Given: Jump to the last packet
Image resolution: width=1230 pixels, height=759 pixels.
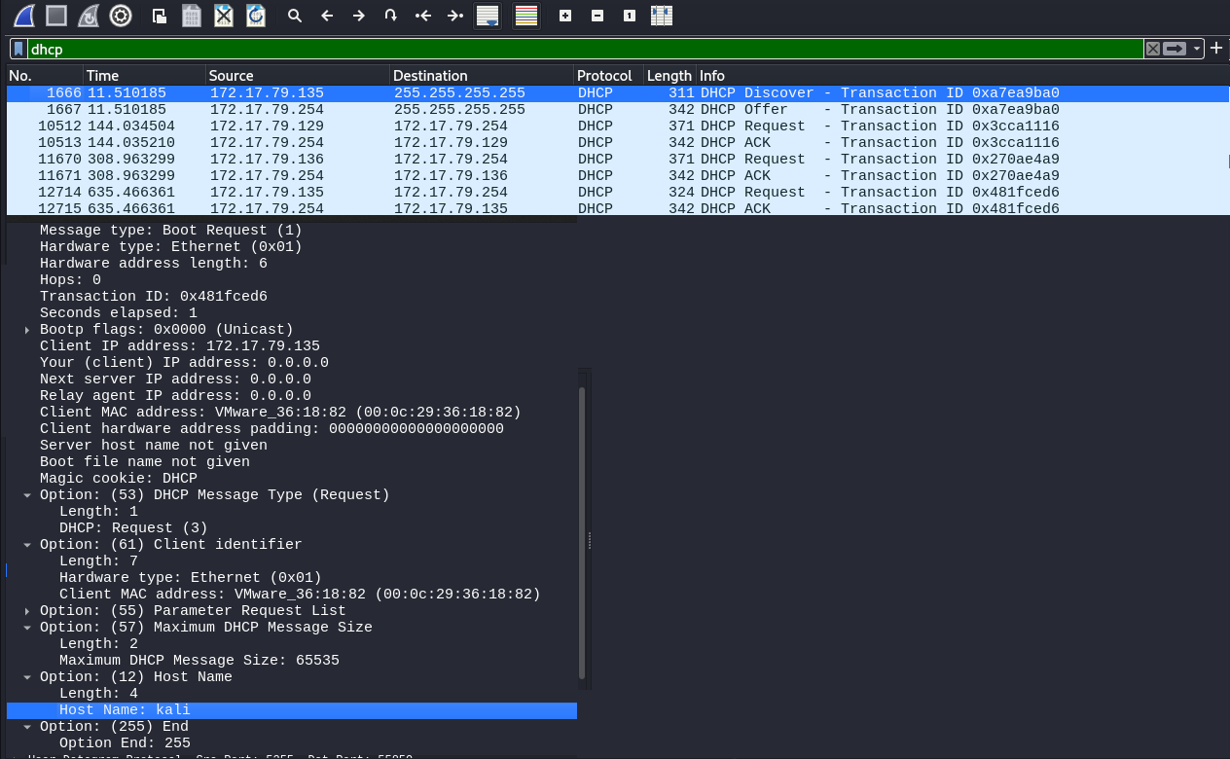Looking at the screenshot, I should click(454, 16).
